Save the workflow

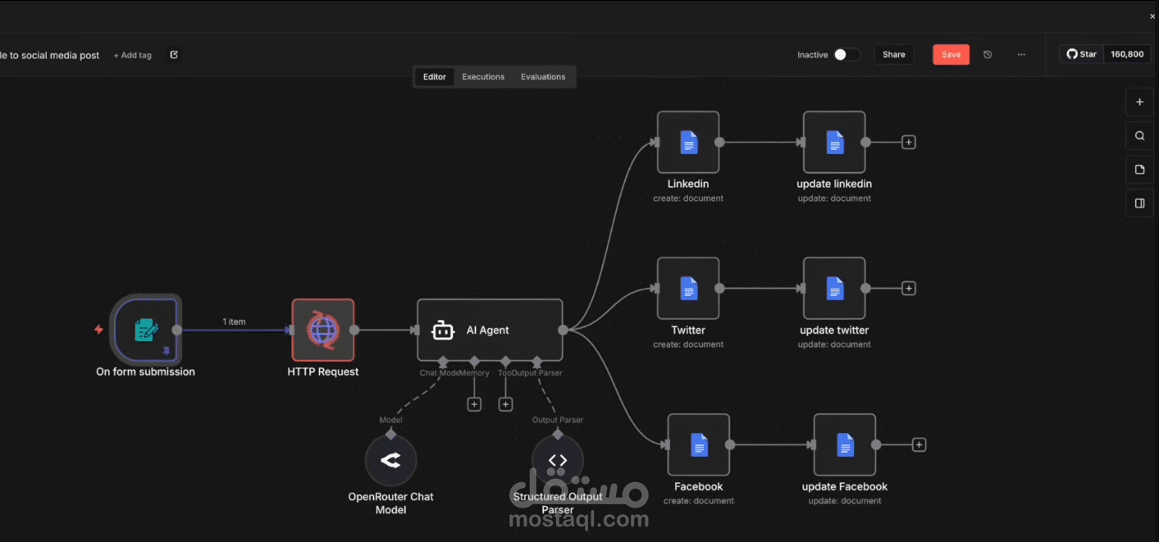pyautogui.click(x=951, y=55)
